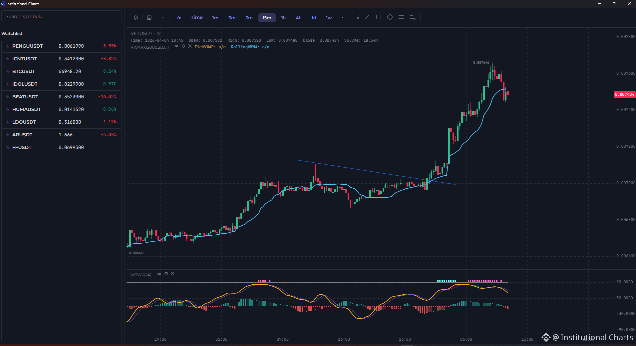Select the trend line drawing tool
This screenshot has height=346, width=636.
tap(367, 17)
